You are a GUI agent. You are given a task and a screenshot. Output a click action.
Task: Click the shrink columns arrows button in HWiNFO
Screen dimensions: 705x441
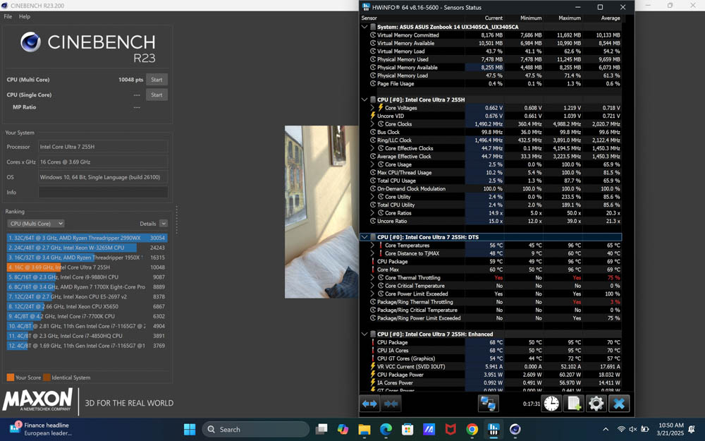pyautogui.click(x=391, y=404)
